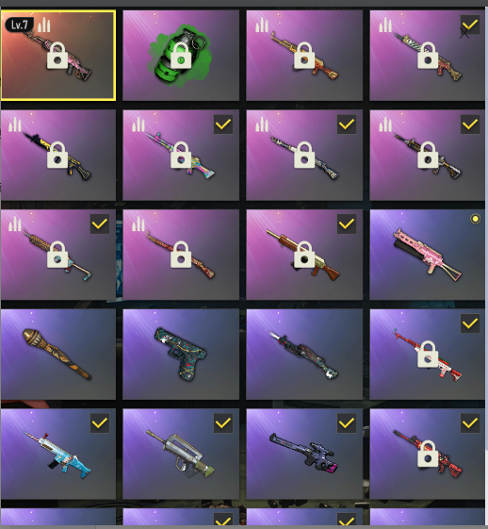488x529 pixels.
Task: Open the Lv.7 pink rifle skin
Action: (58, 56)
